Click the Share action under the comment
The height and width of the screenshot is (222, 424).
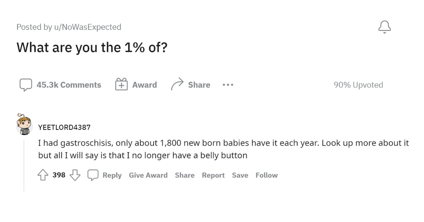point(185,175)
